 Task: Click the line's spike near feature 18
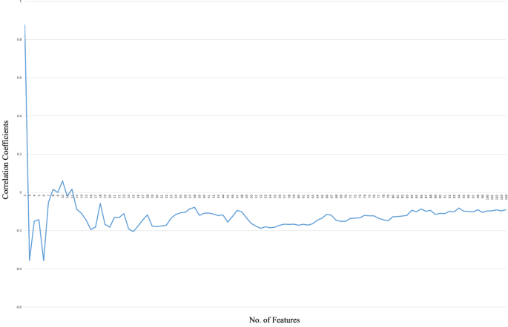tap(100, 203)
